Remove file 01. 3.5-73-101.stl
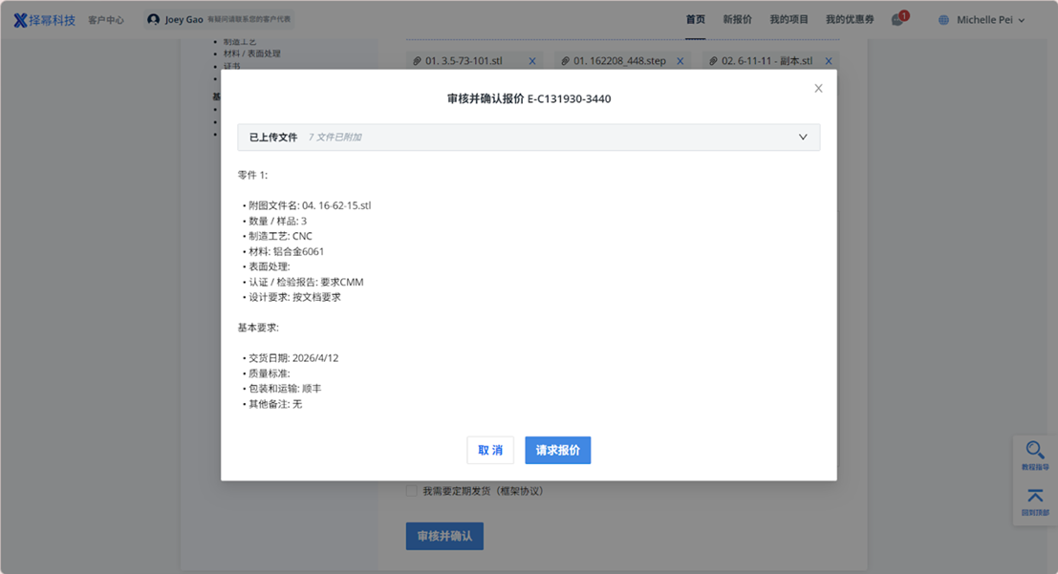 (x=532, y=61)
